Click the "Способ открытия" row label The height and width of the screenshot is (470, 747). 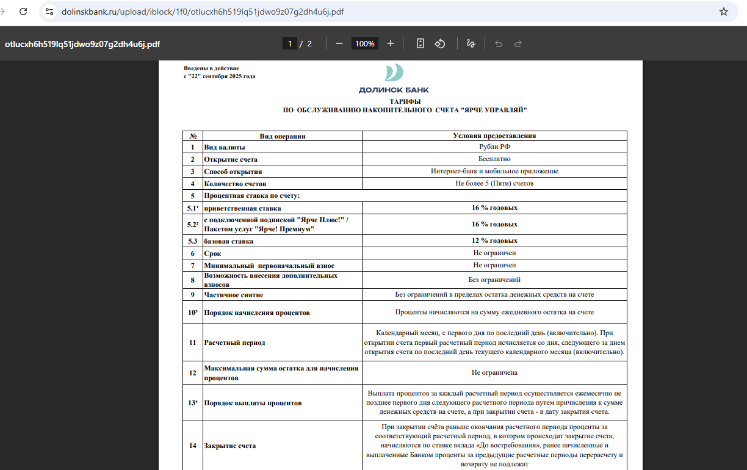pyautogui.click(x=233, y=172)
